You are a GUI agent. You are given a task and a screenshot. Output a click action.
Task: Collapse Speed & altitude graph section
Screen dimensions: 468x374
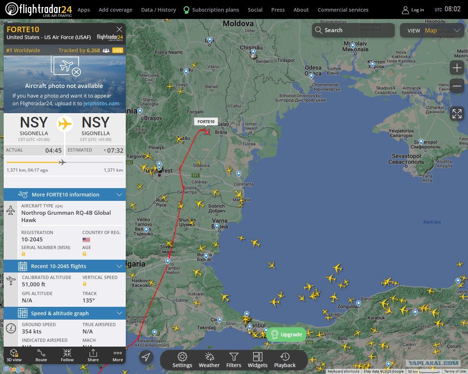(65, 313)
